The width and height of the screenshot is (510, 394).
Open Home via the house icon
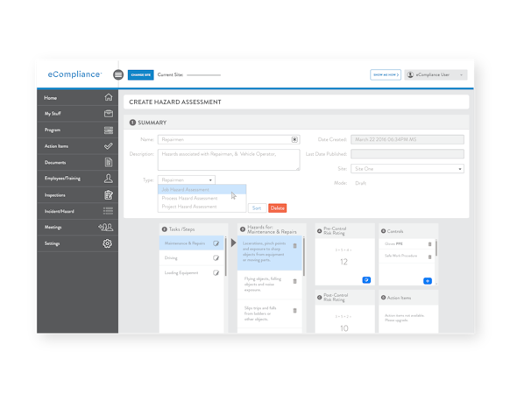(x=109, y=97)
